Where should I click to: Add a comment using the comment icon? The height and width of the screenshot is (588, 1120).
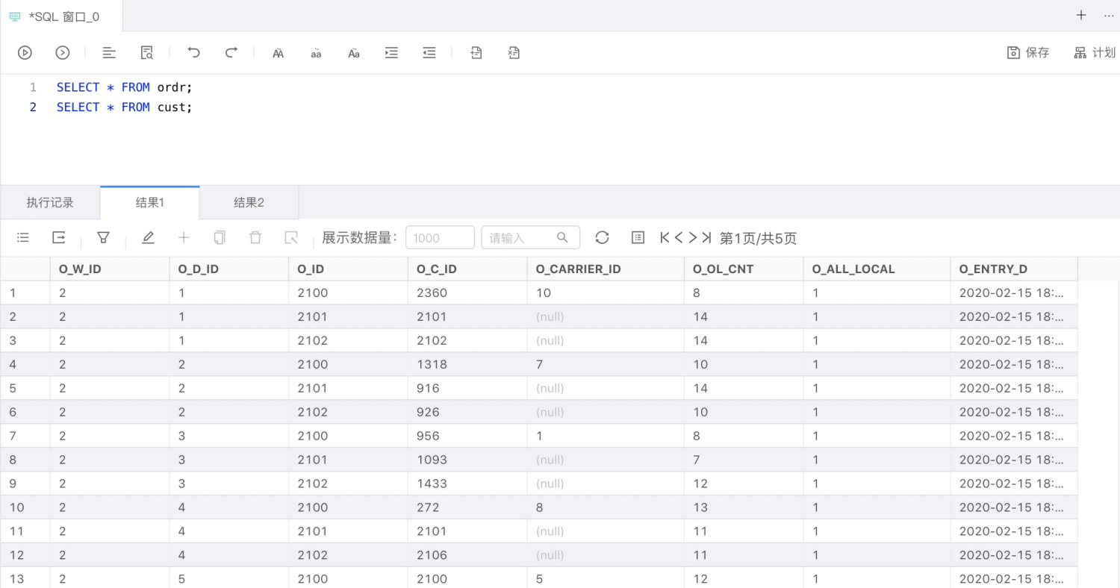click(x=476, y=52)
